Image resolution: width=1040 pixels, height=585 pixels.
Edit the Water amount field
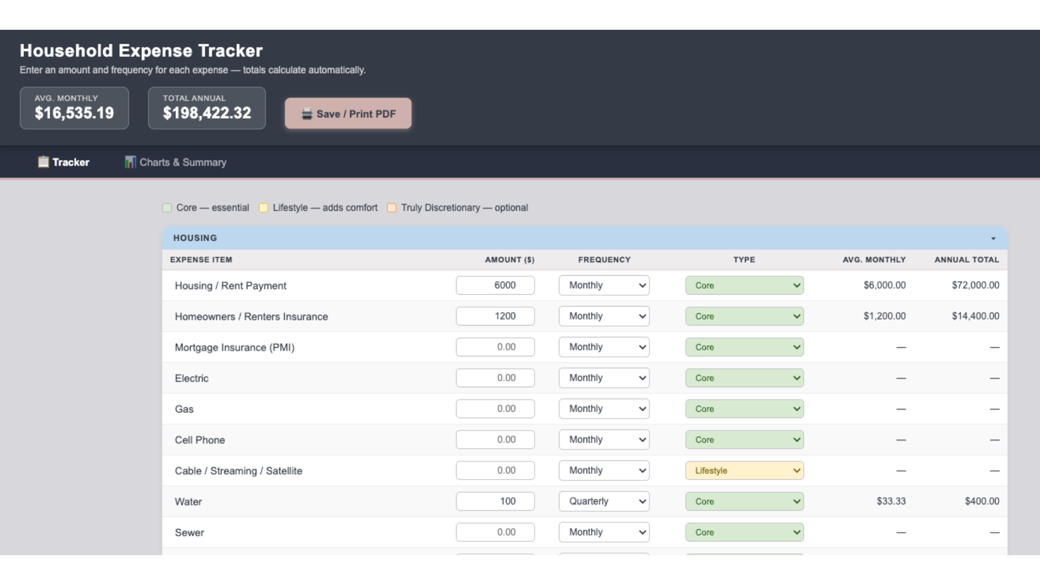[x=495, y=502]
